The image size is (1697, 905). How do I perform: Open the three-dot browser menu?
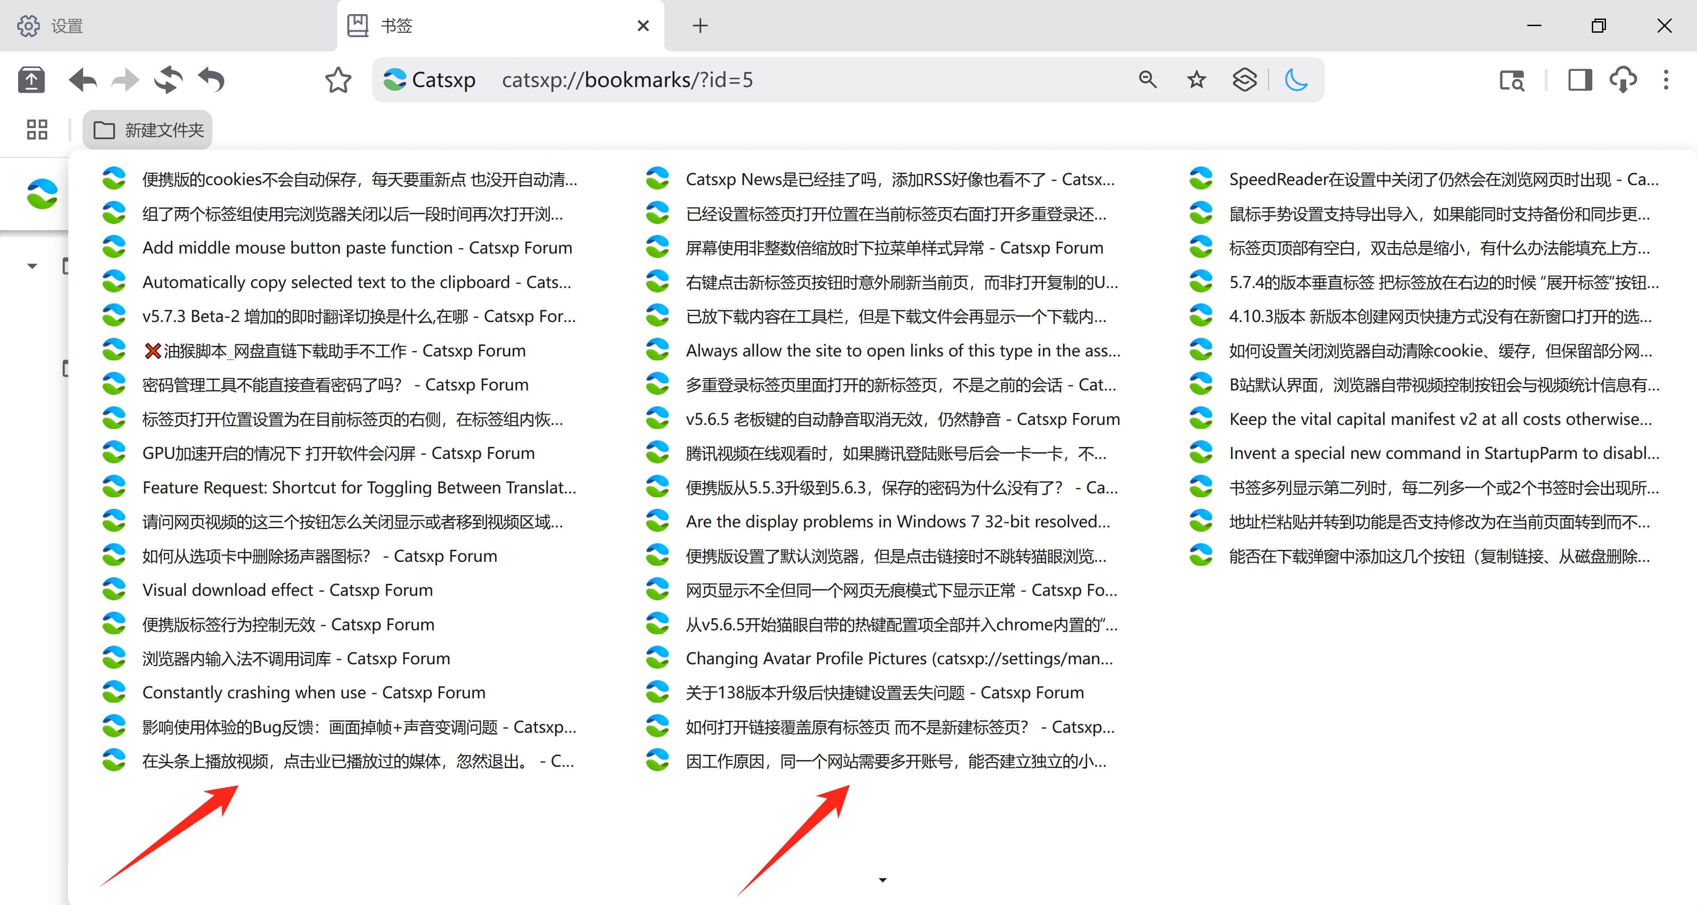tap(1666, 80)
